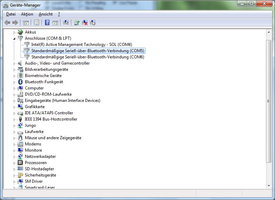275x200 pixels.
Task: Click the Modems icon
Action: [20, 144]
